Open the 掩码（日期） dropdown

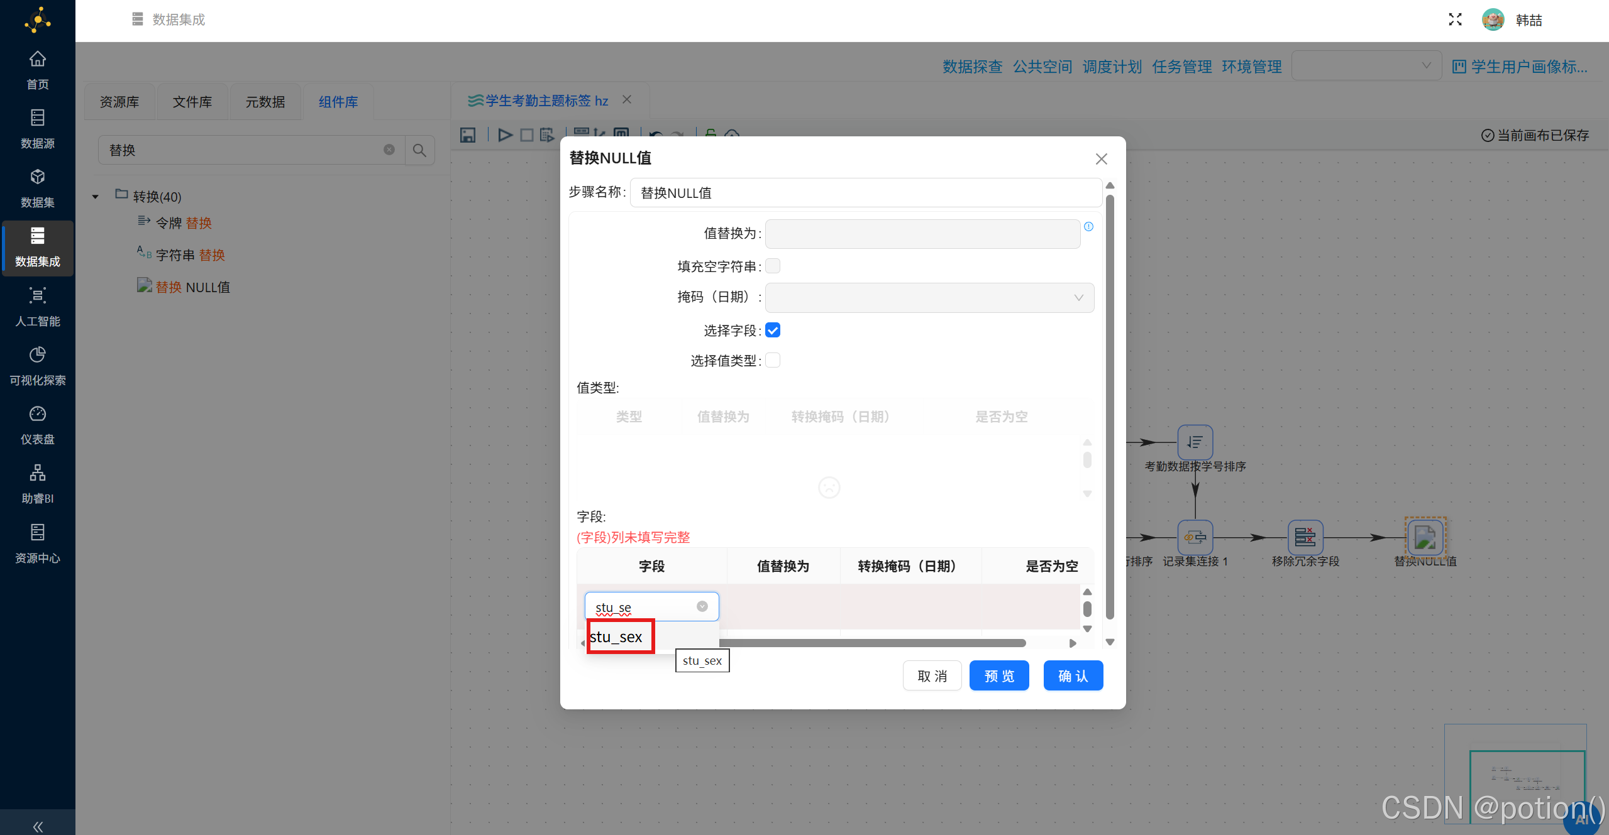click(x=929, y=297)
